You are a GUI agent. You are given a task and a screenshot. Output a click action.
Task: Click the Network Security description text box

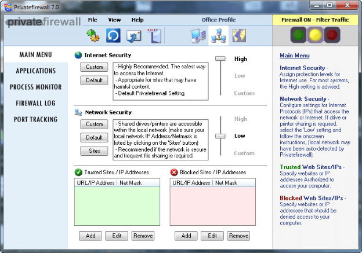pos(161,140)
